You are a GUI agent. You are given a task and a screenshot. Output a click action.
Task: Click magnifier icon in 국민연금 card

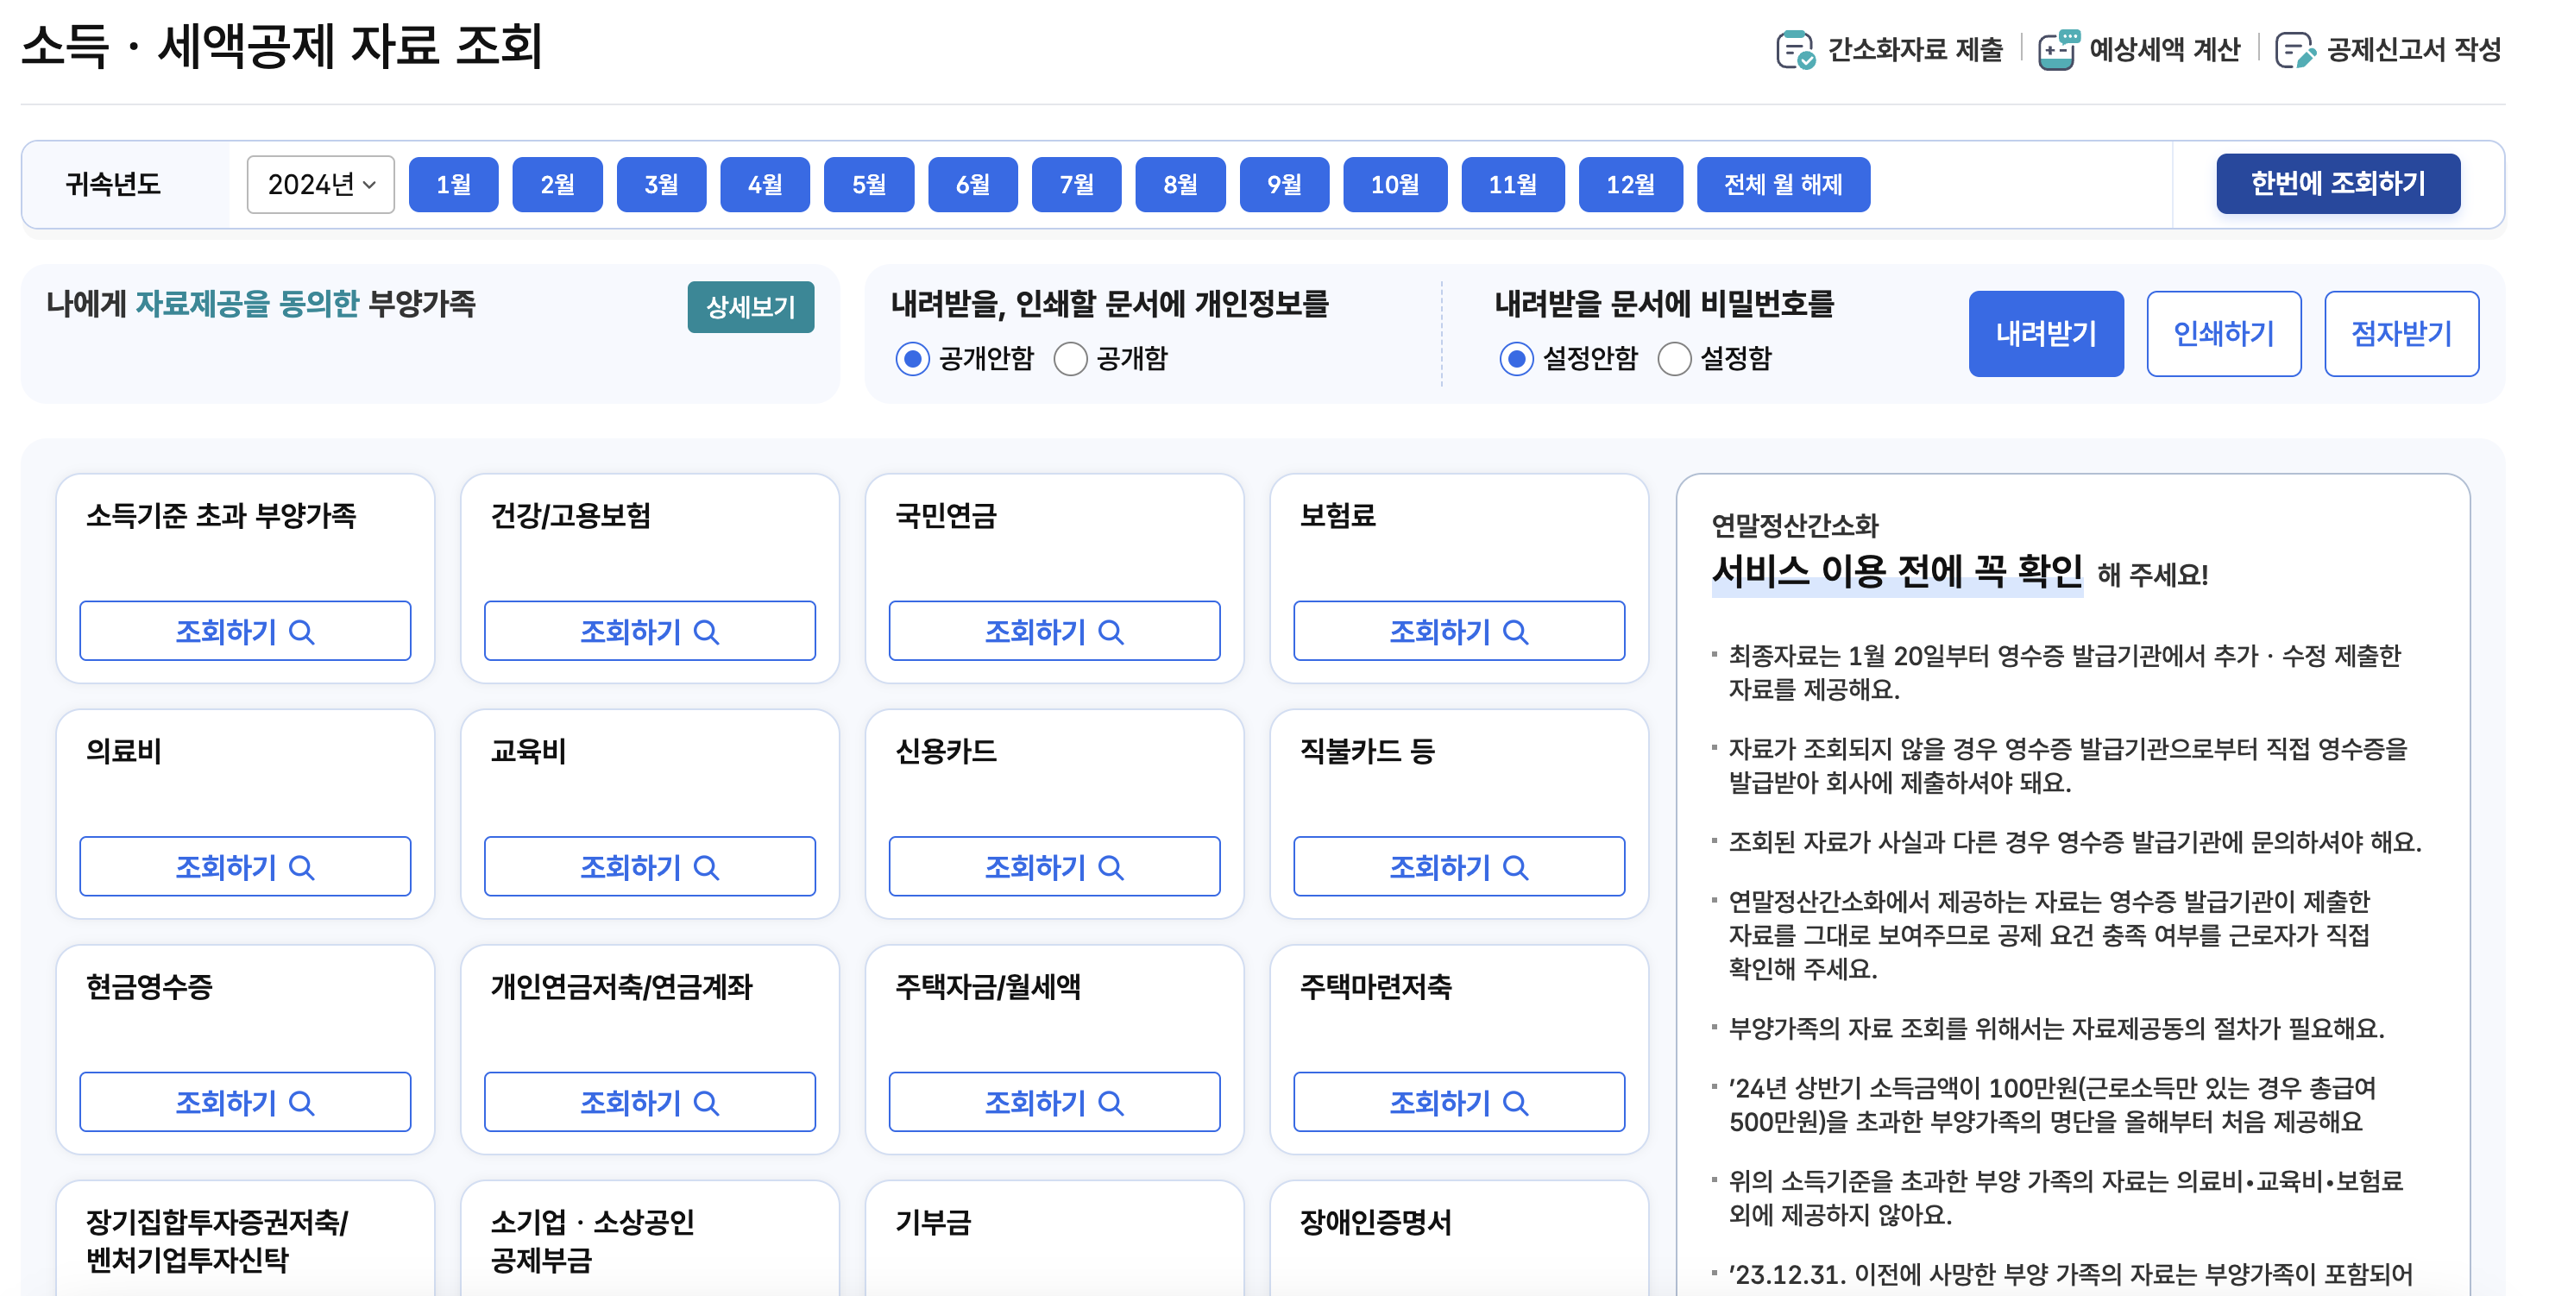pos(1111,632)
